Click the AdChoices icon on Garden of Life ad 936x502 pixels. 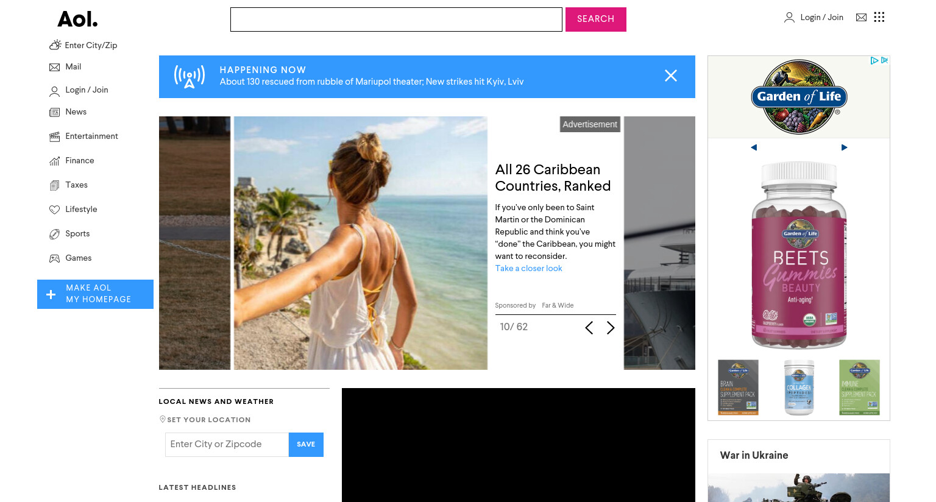click(879, 60)
